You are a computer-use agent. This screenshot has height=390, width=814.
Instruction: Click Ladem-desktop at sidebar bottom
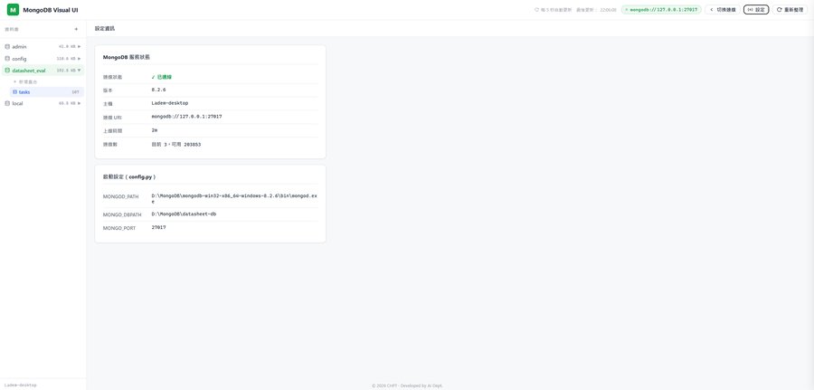[21, 385]
